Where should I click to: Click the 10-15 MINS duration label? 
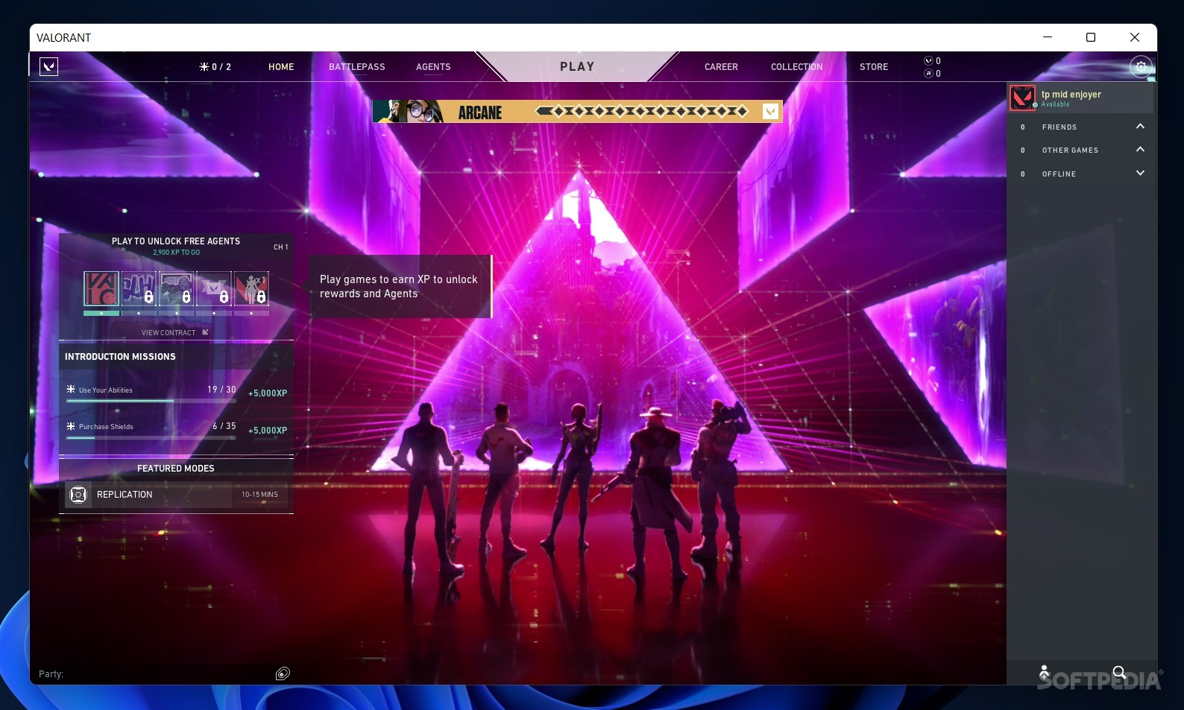[x=259, y=495]
